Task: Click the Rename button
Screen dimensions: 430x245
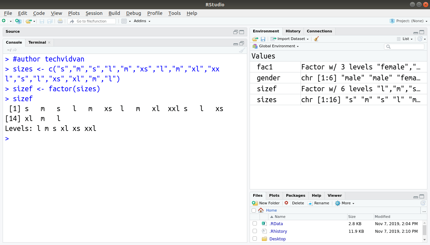Action: 318,203
